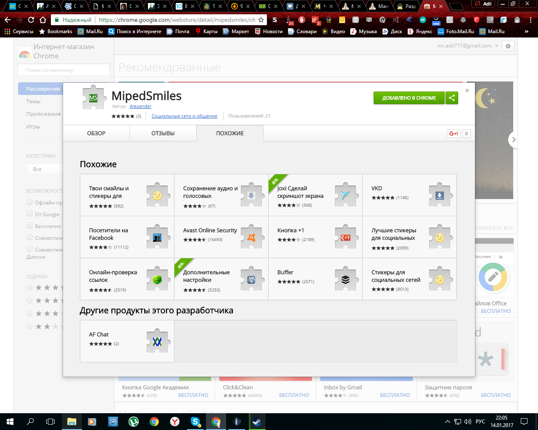The width and height of the screenshot is (538, 430).
Task: Show hidden bookmarks with the overflow chevron
Action: pyautogui.click(x=527, y=31)
